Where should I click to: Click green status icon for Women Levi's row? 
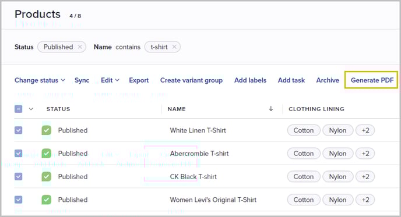(46, 200)
